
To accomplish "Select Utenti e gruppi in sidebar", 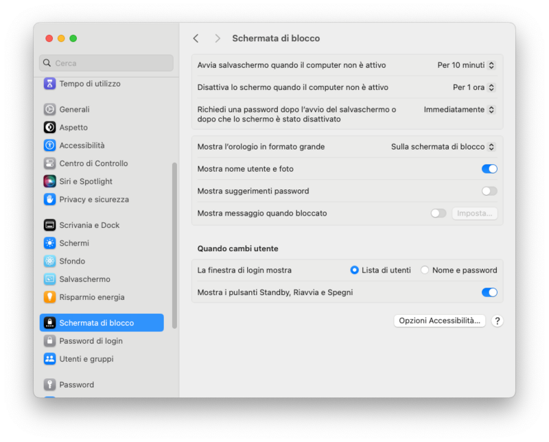I will pos(86,359).
